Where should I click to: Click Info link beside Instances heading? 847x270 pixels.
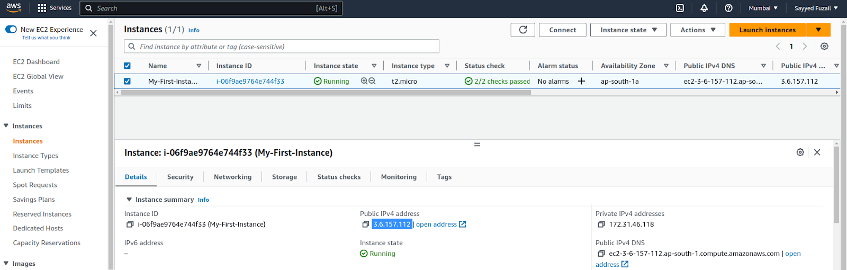point(194,30)
